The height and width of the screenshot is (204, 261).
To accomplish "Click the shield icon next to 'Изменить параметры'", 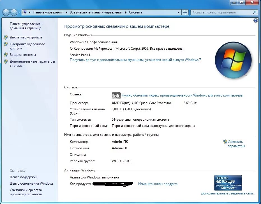I will click(x=225, y=142).
